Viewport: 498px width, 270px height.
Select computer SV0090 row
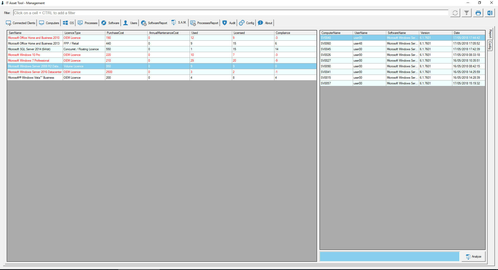[x=403, y=66]
